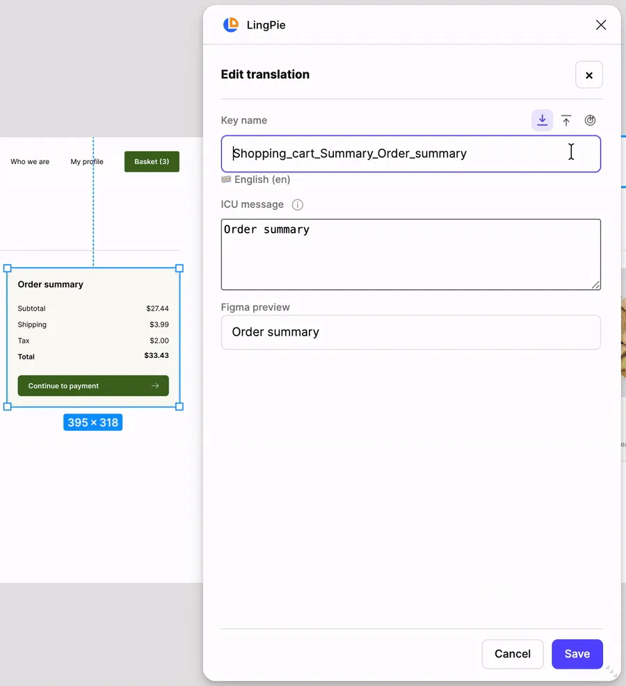This screenshot has width=626, height=686.
Task: Click the 395 × 318 size badge
Action: (93, 423)
